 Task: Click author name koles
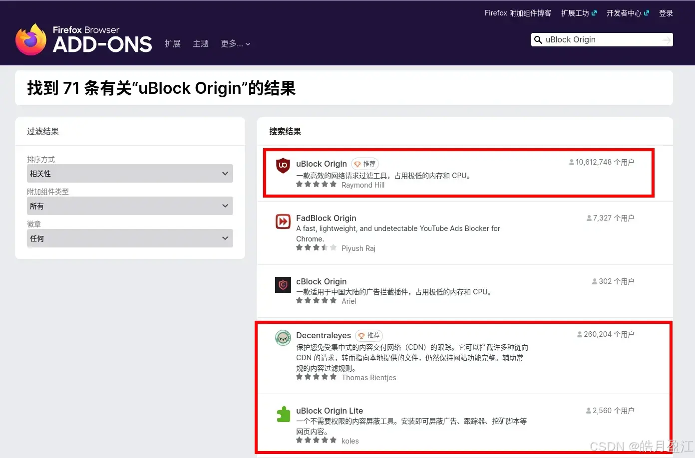(350, 441)
